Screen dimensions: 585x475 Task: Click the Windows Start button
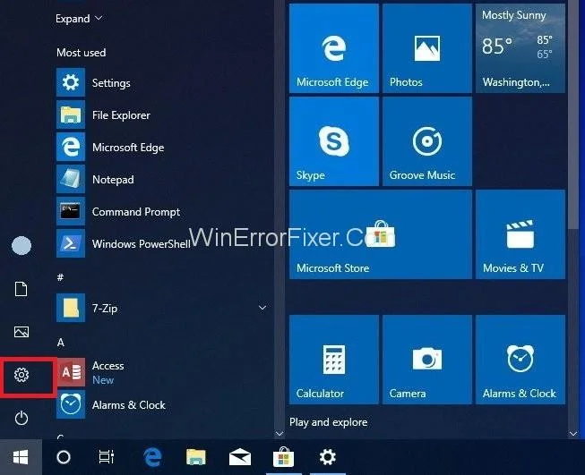coord(21,457)
